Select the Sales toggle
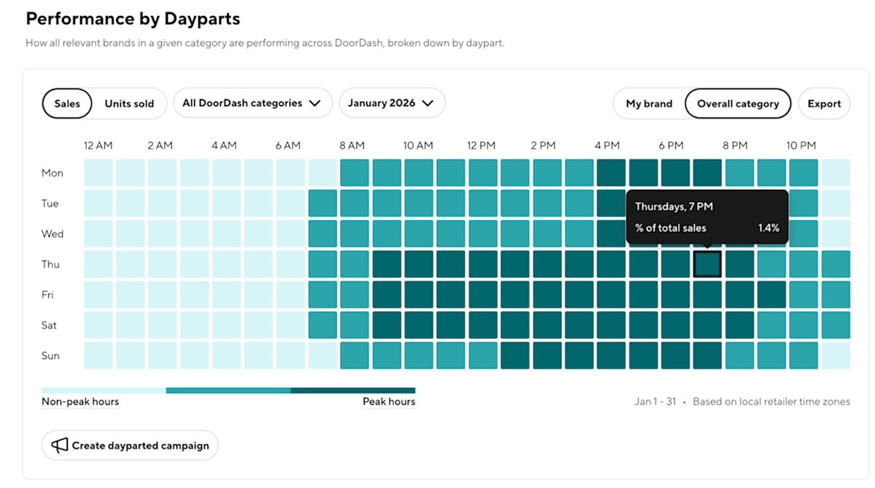The height and width of the screenshot is (488, 875). tap(67, 103)
